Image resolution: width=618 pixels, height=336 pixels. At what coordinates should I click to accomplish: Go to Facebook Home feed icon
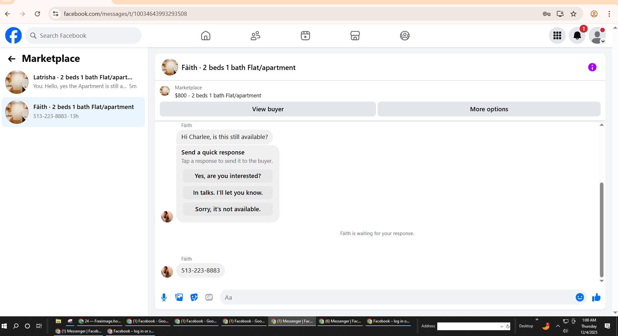206,35
